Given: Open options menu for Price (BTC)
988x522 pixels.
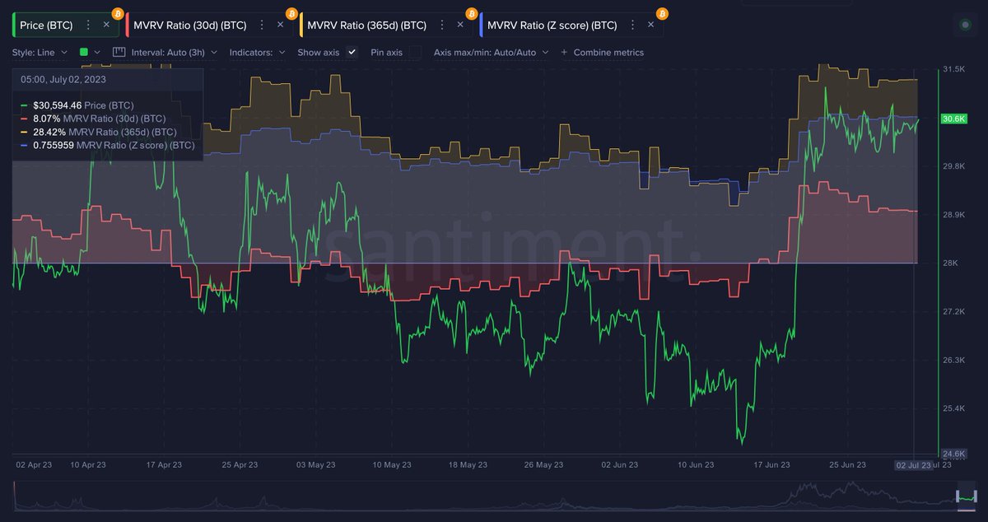Looking at the screenshot, I should (x=88, y=26).
